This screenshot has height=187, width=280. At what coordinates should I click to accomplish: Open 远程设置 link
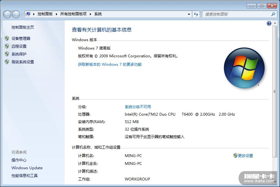[19, 46]
